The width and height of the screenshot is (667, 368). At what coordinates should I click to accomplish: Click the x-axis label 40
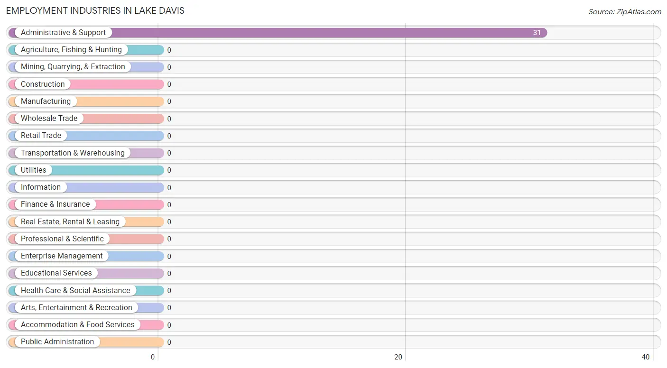646,357
